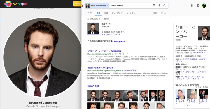Select the Raymond Cummings name text
Screen dimensions: 210x109
(43, 103)
